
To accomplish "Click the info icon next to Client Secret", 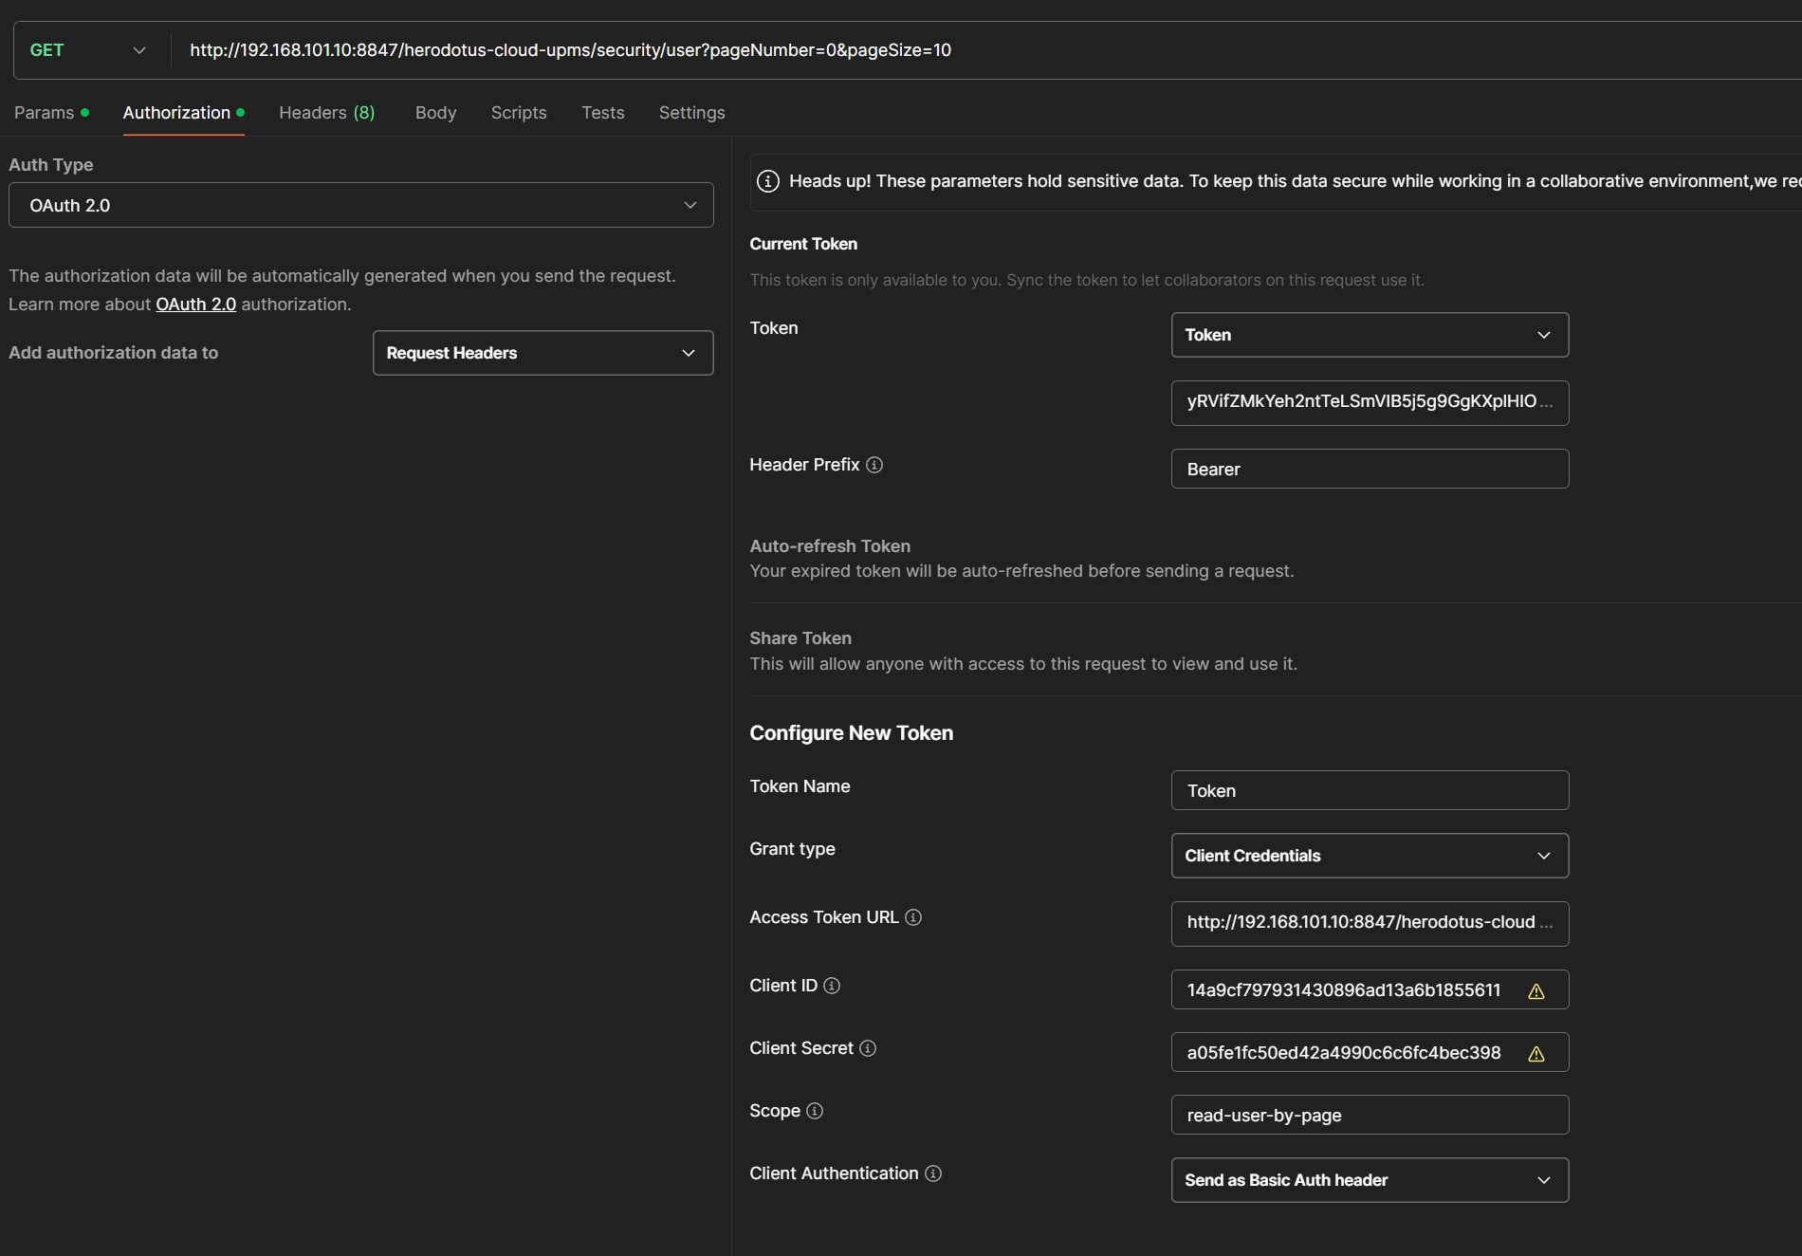I will (868, 1048).
